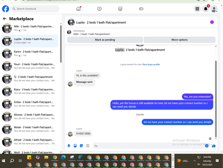Screen dimensions: 223x168
Task: Click Lupita's avatar beside the phone number
Action: [x=70, y=134]
